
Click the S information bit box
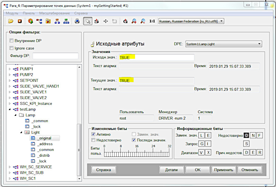coord(246,144)
